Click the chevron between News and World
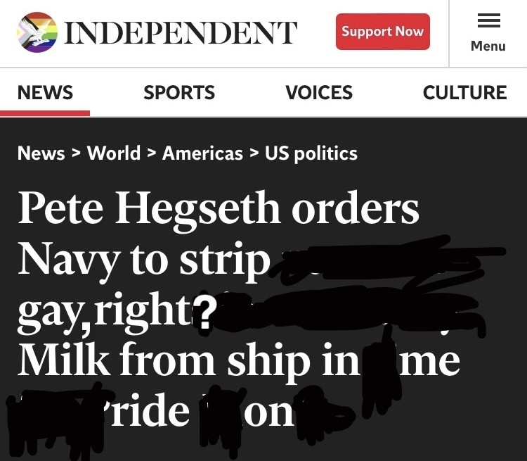The image size is (527, 461). click(x=76, y=153)
